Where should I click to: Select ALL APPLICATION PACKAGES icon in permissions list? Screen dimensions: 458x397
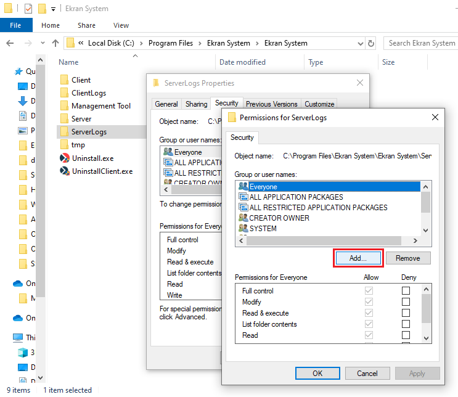(x=243, y=197)
